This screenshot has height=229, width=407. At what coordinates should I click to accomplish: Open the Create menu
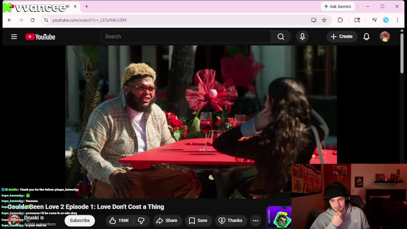pyautogui.click(x=341, y=37)
